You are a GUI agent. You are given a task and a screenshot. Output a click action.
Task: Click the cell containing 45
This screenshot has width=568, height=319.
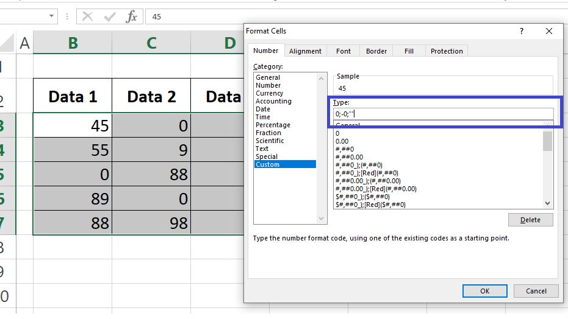point(73,125)
